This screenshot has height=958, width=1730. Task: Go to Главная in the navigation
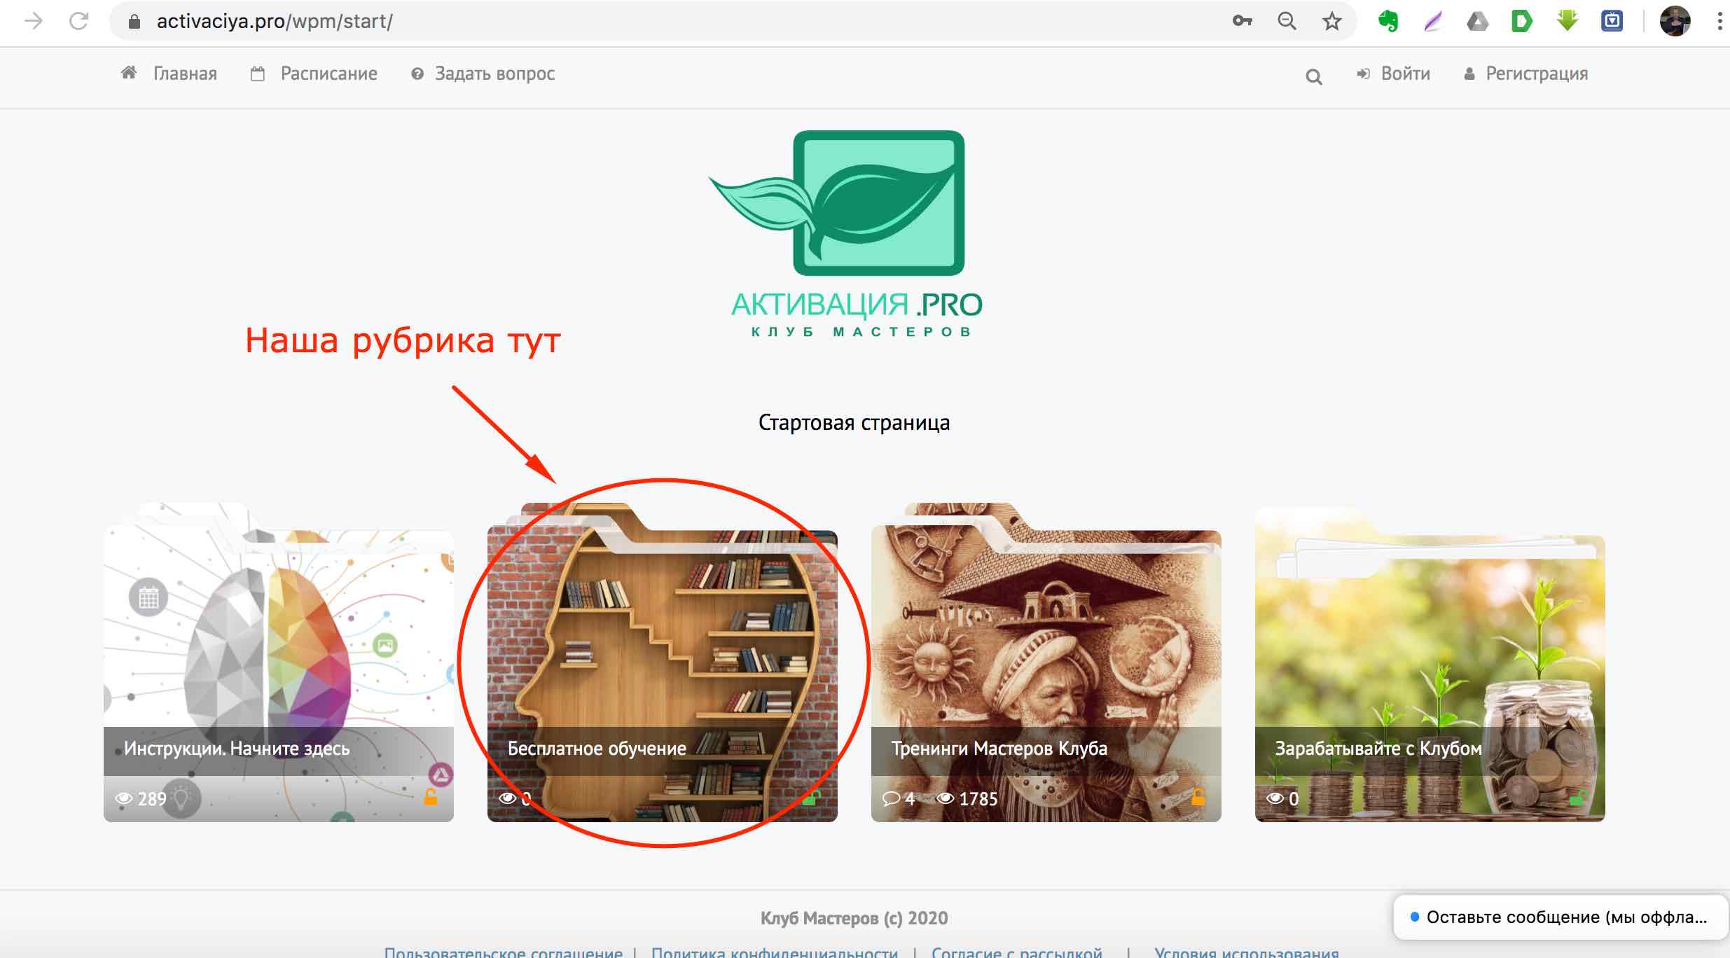click(x=185, y=74)
